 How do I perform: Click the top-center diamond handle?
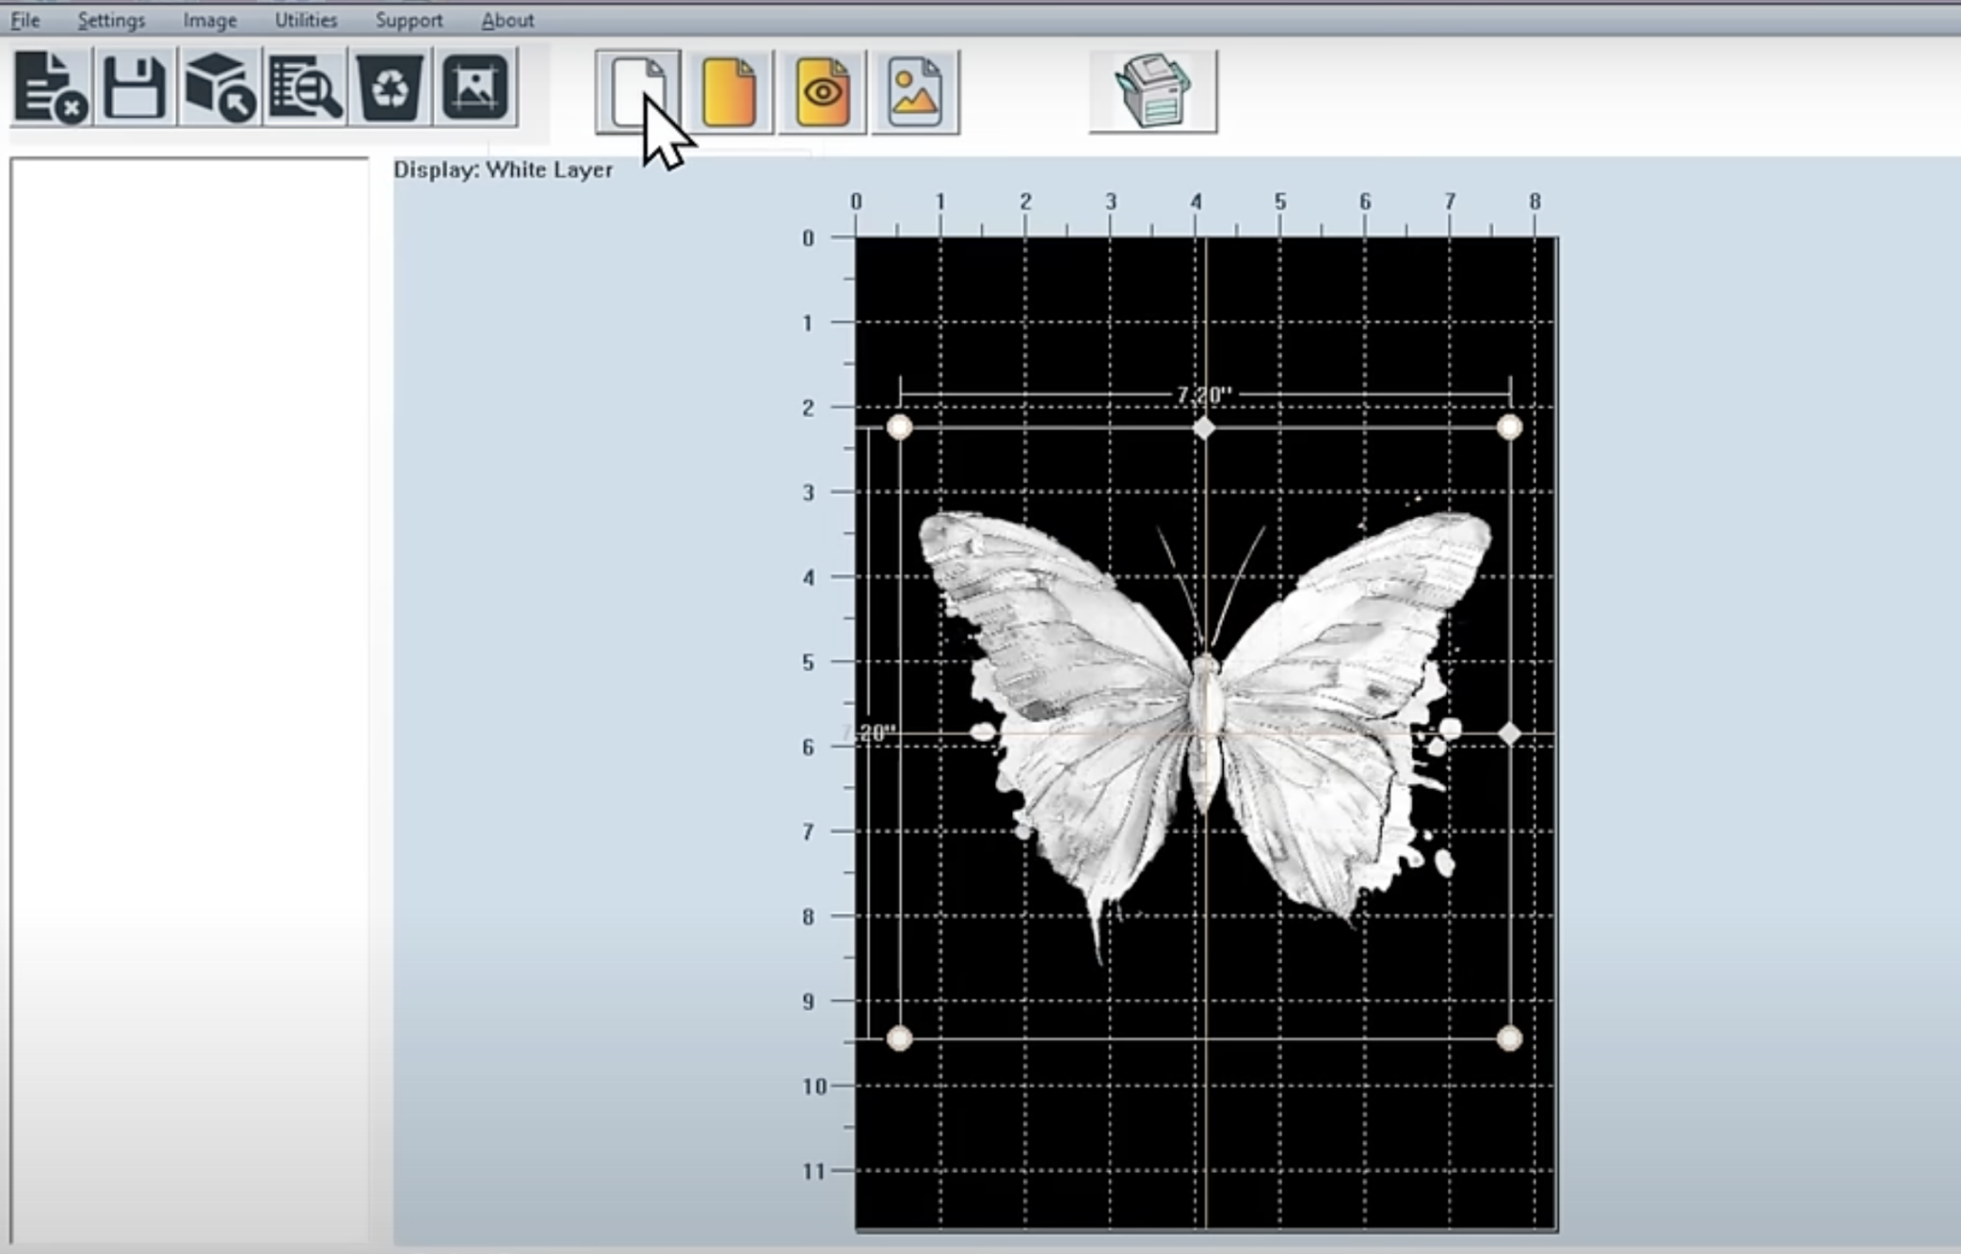pos(1204,428)
